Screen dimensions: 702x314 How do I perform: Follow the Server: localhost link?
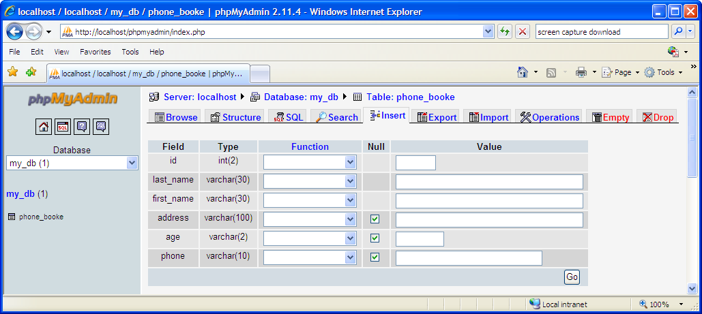click(x=200, y=97)
